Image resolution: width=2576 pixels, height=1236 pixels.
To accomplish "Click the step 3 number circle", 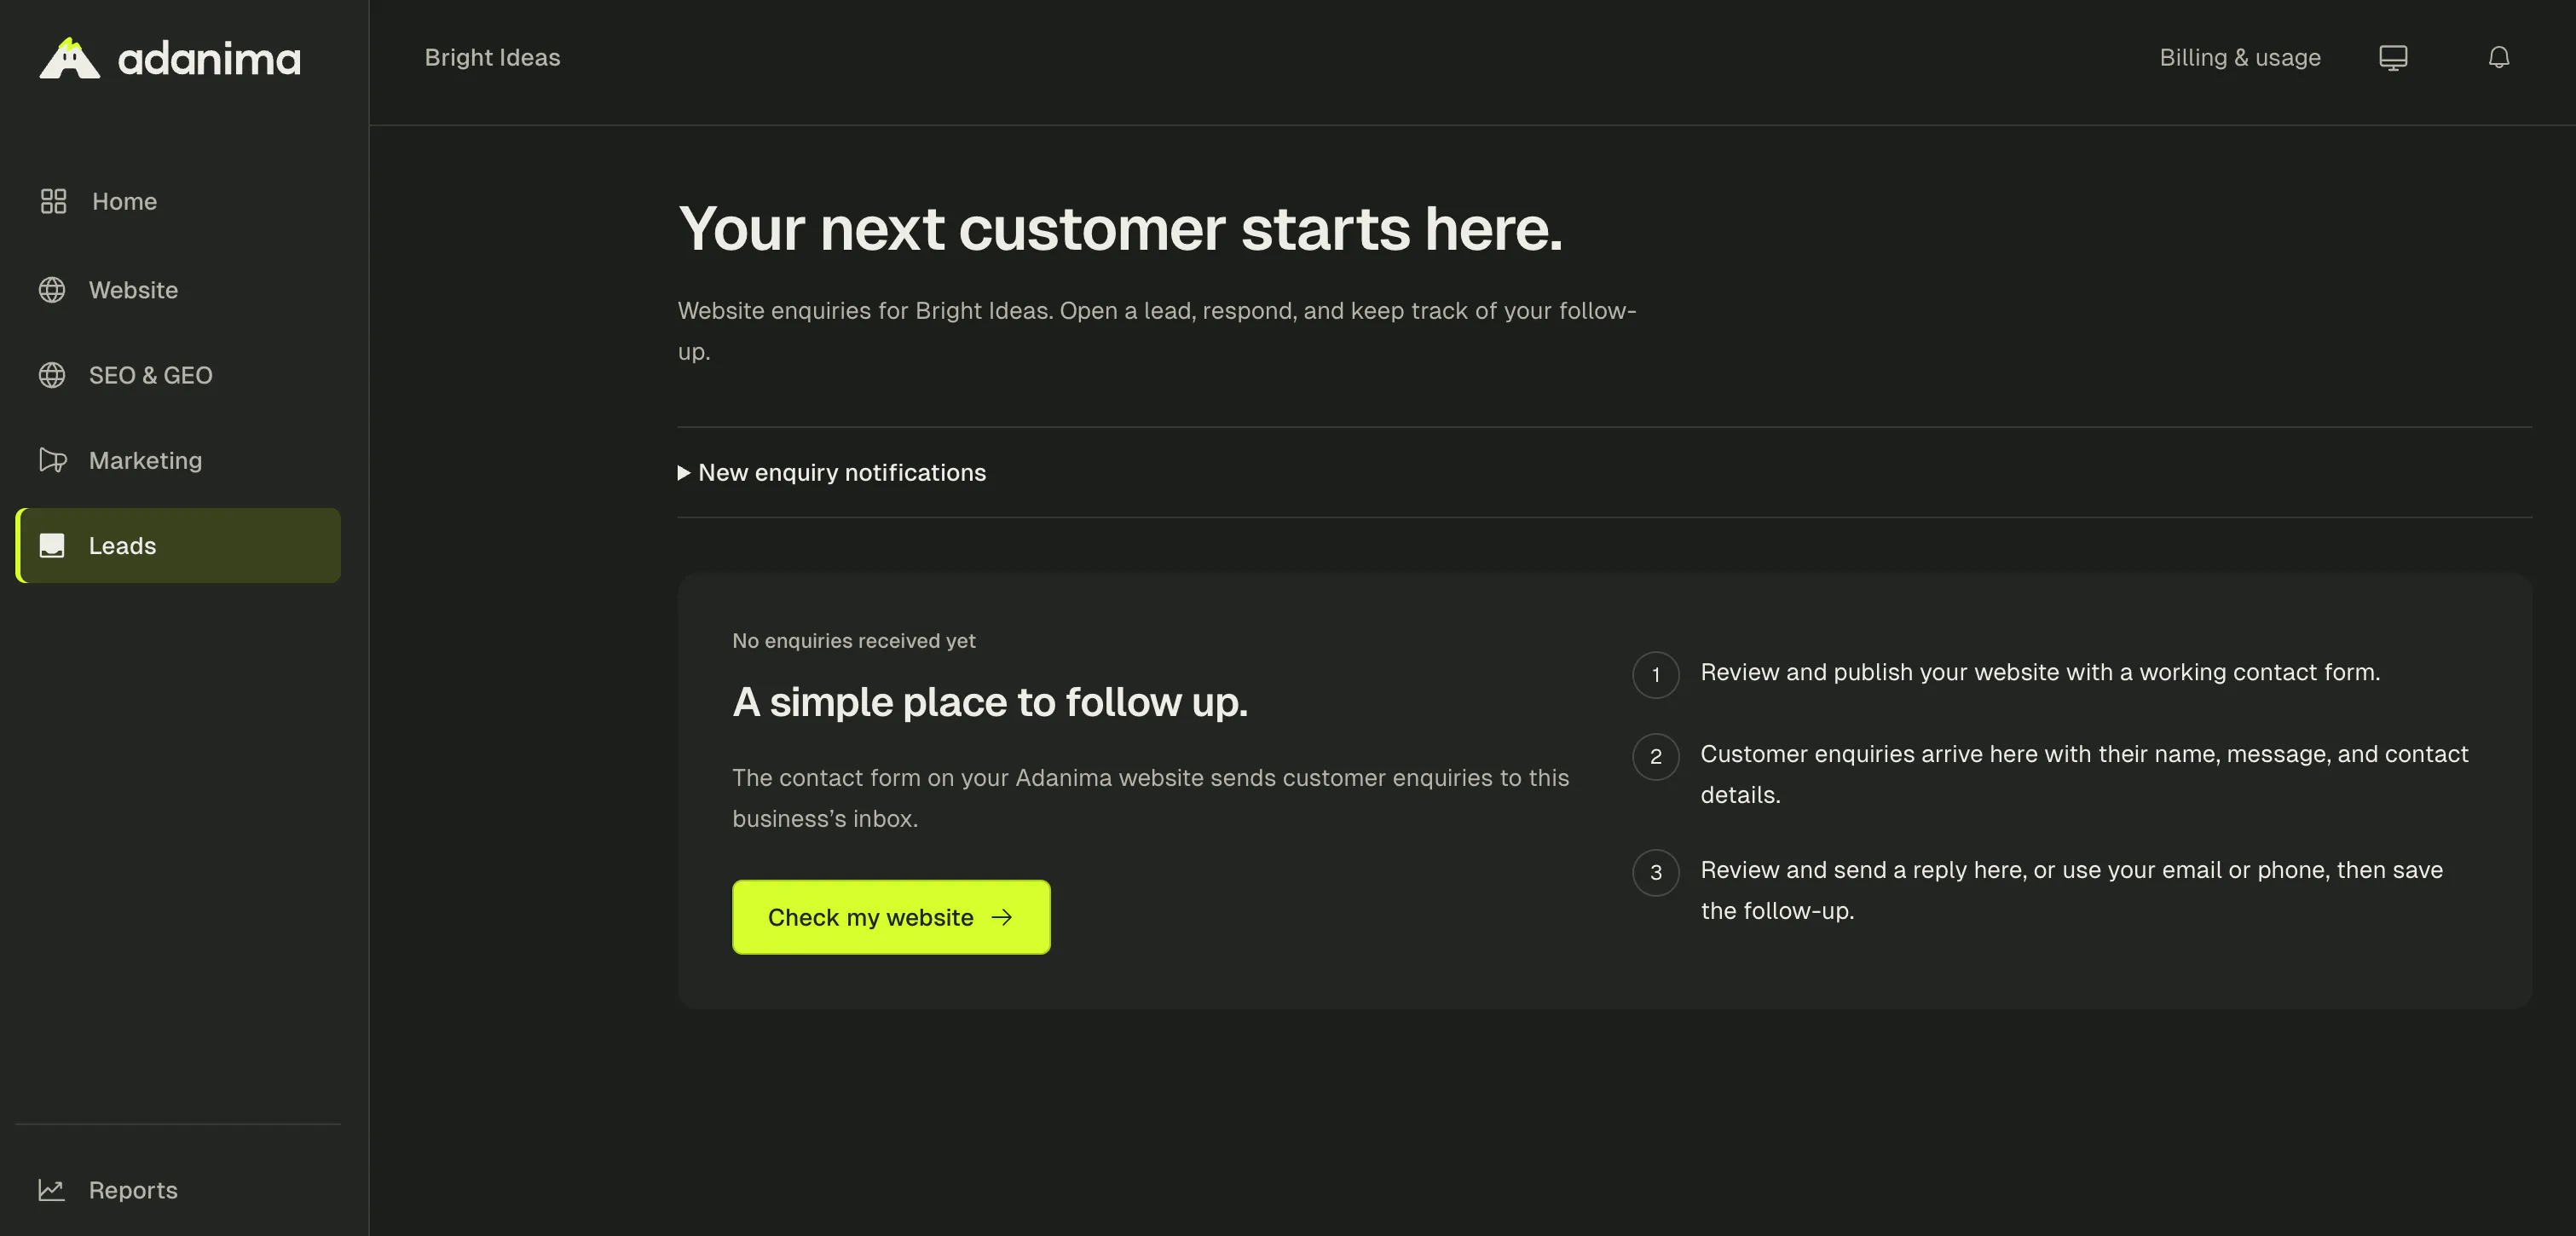I will pos(1655,873).
